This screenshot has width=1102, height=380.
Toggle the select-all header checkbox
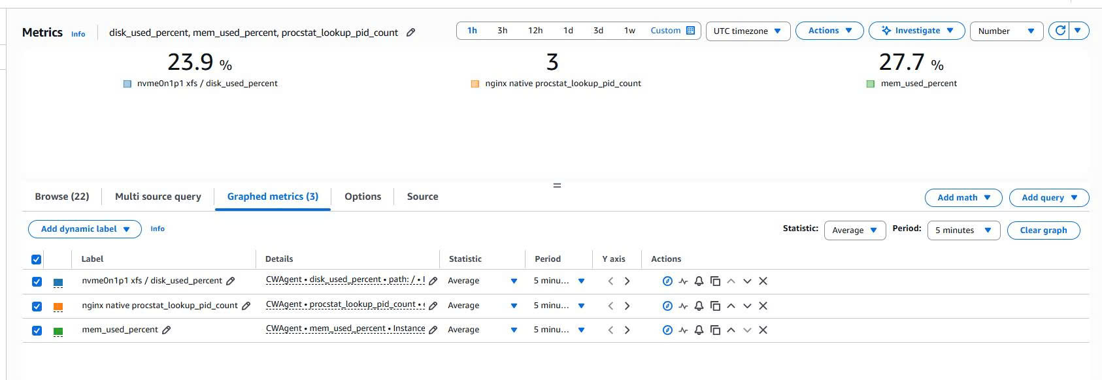37,260
